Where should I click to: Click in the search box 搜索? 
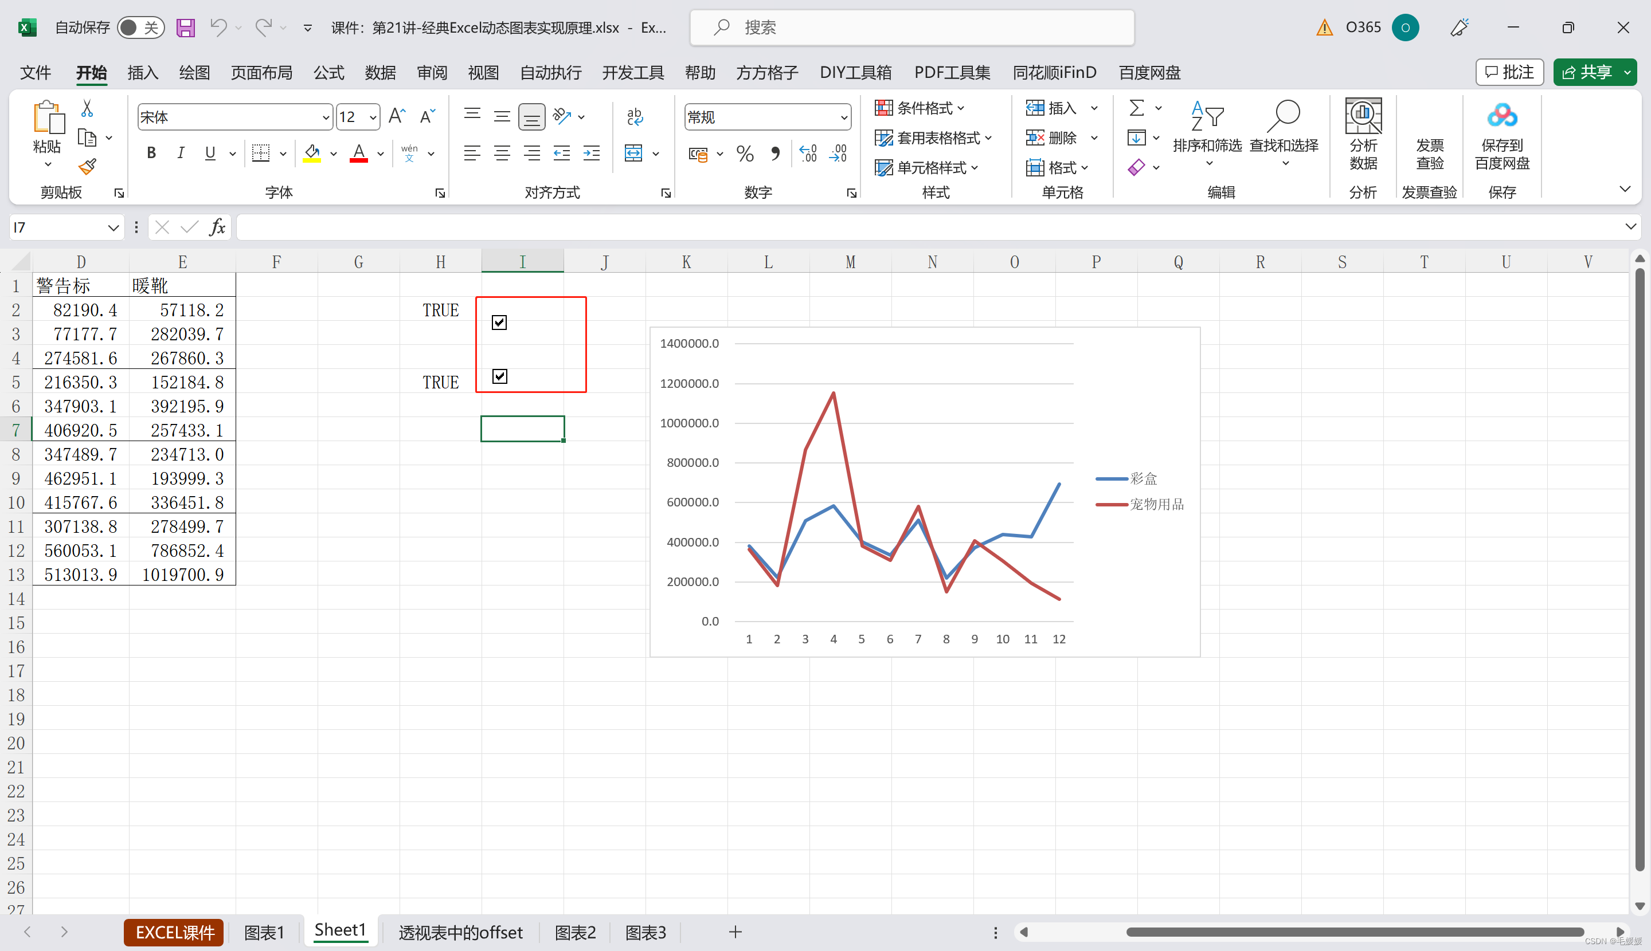point(911,27)
